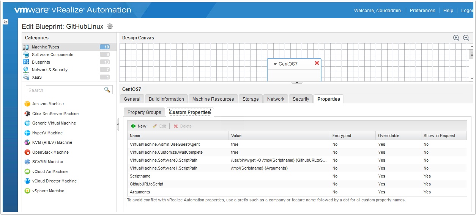Zoom out of the design canvas
The width and height of the screenshot is (476, 215).
[x=466, y=38]
